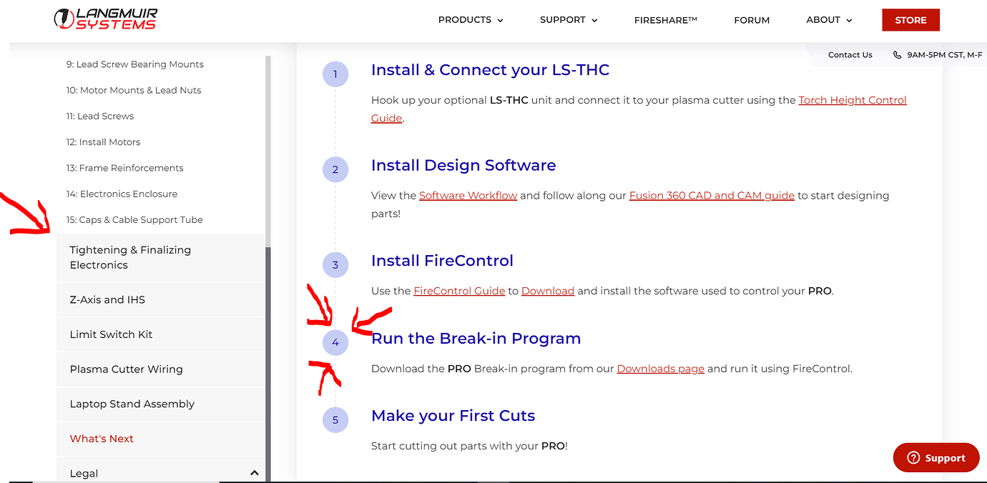Screen dimensions: 987x483
Task: Open the SUPPORT dropdown menu
Action: coord(568,20)
